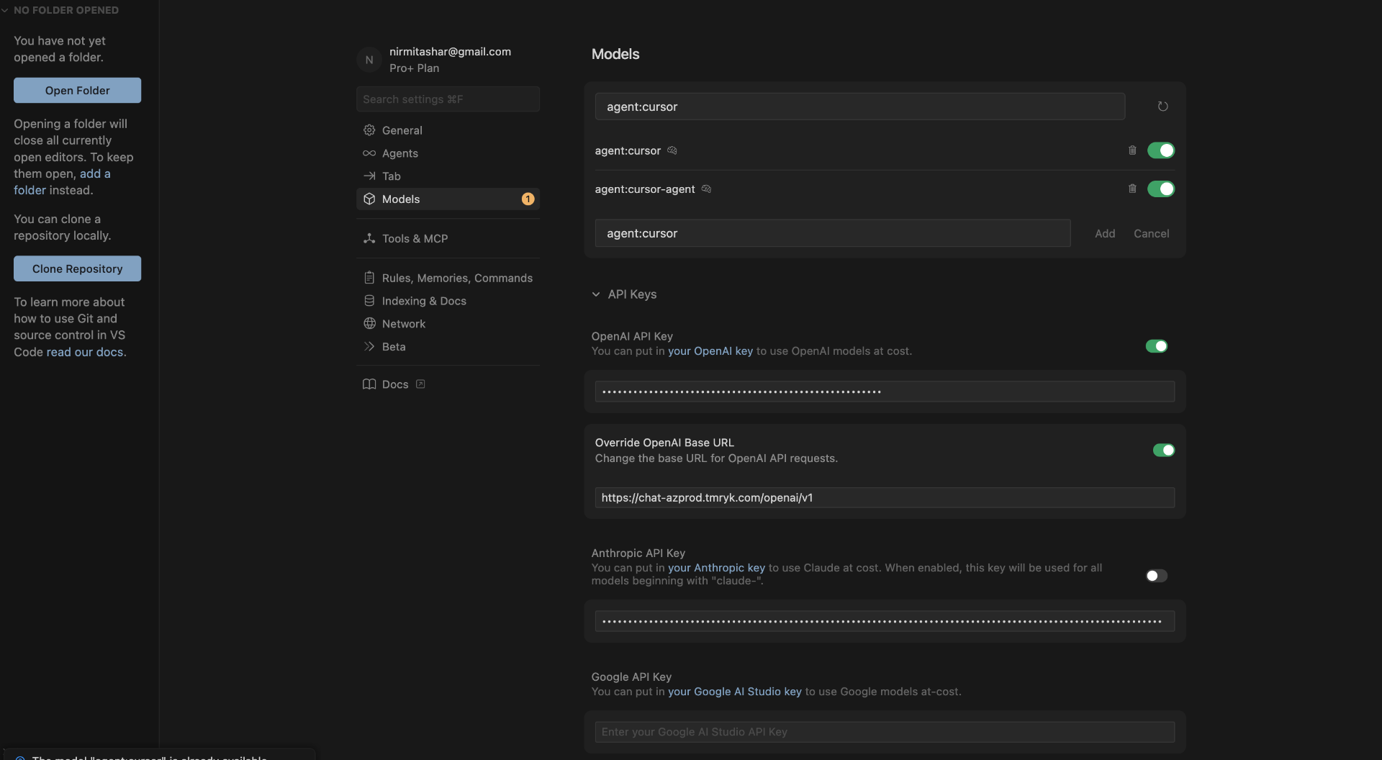Click the Agents infinity icon in sidebar
This screenshot has width=1382, height=760.
370,153
